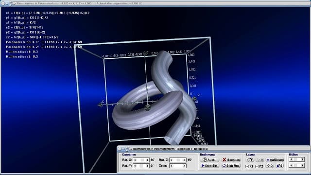311x175 pixels.
Task: Click the x2 = f2(k,p) = SIN(1-K) line
Action: tap(24, 27)
